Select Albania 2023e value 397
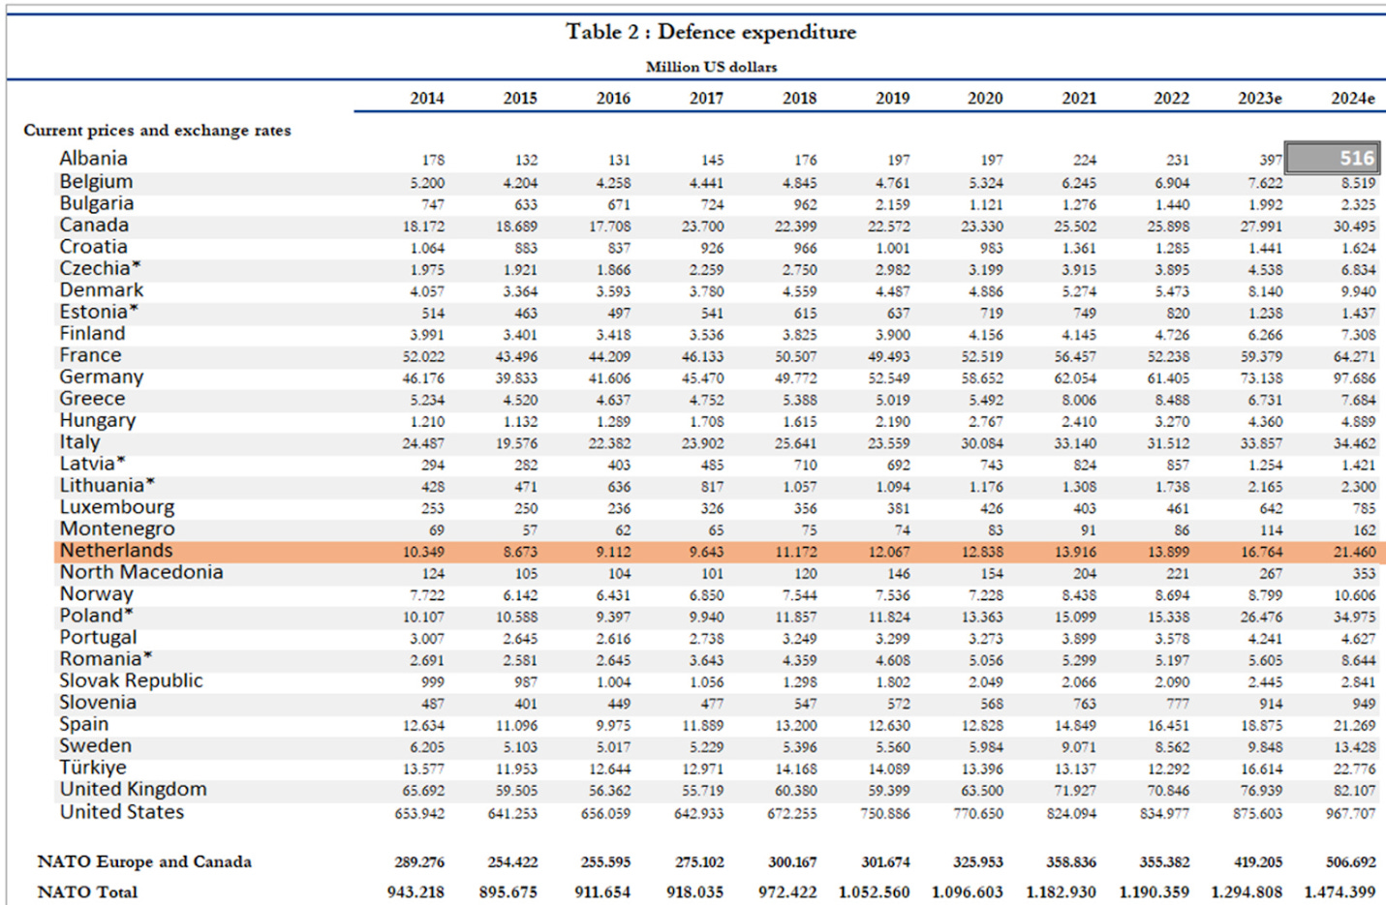The image size is (1386, 905). [x=1271, y=160]
